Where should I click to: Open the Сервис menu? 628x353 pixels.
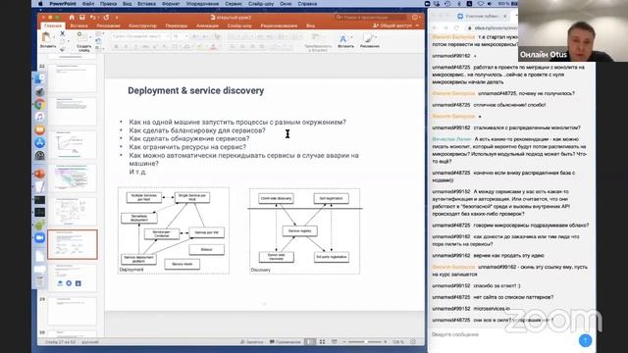tap(234, 4)
